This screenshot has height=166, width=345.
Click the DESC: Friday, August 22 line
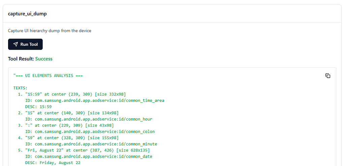point(53,163)
